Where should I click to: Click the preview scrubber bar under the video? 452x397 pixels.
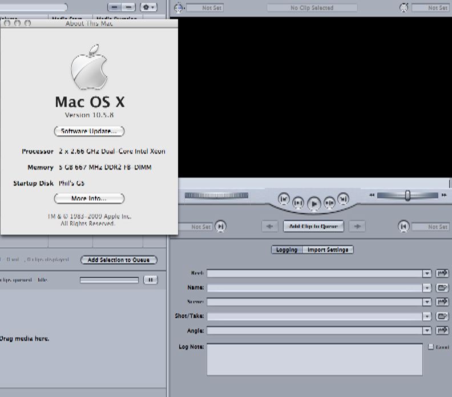click(314, 183)
